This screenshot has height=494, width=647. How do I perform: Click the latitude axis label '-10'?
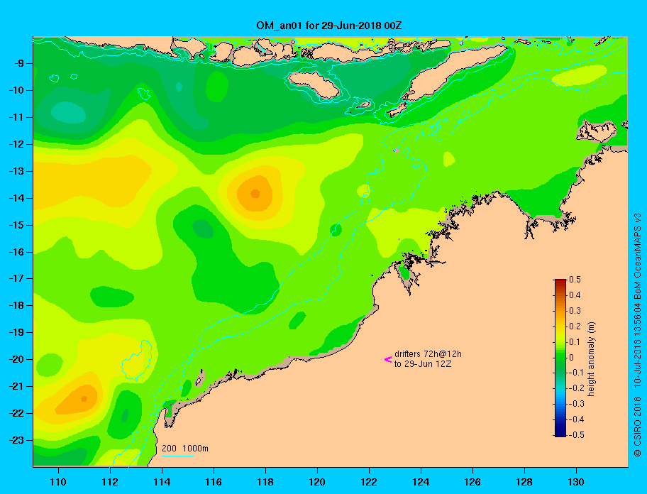coord(16,90)
